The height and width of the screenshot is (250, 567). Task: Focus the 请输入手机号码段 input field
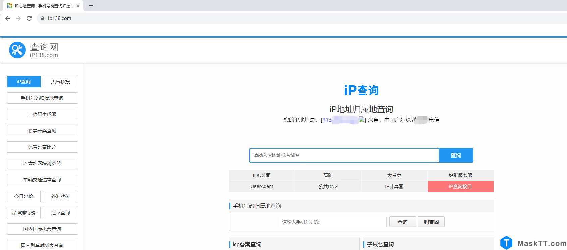333,222
